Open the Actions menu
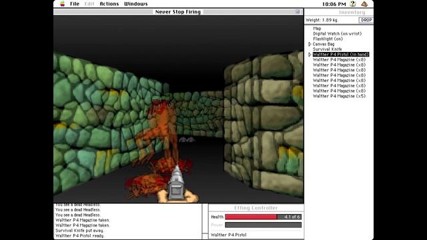 109,4
